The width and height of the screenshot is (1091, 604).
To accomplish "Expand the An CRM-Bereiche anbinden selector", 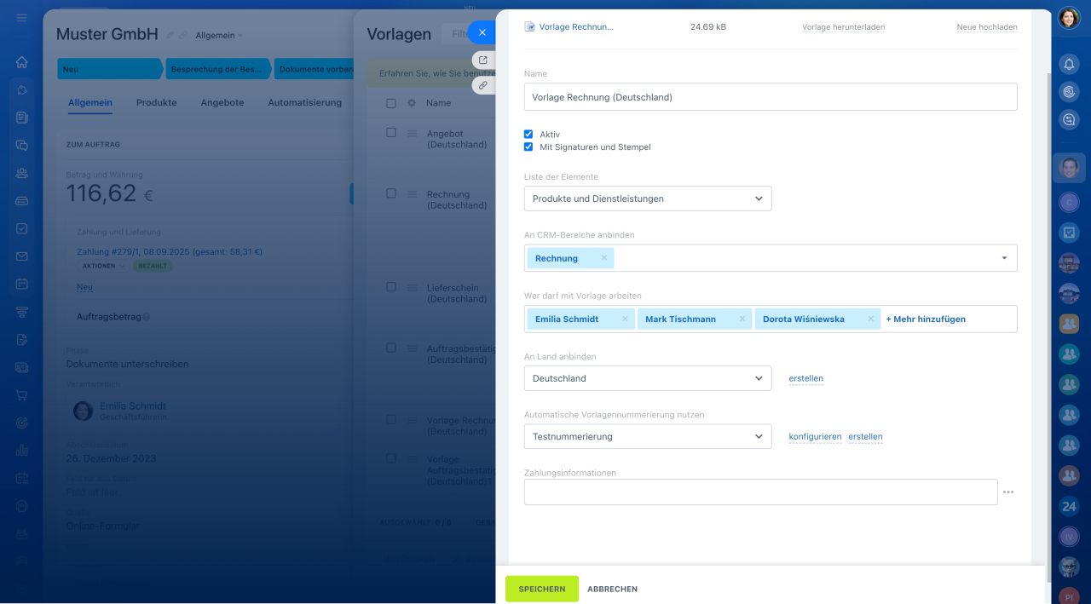I will coord(1004,258).
